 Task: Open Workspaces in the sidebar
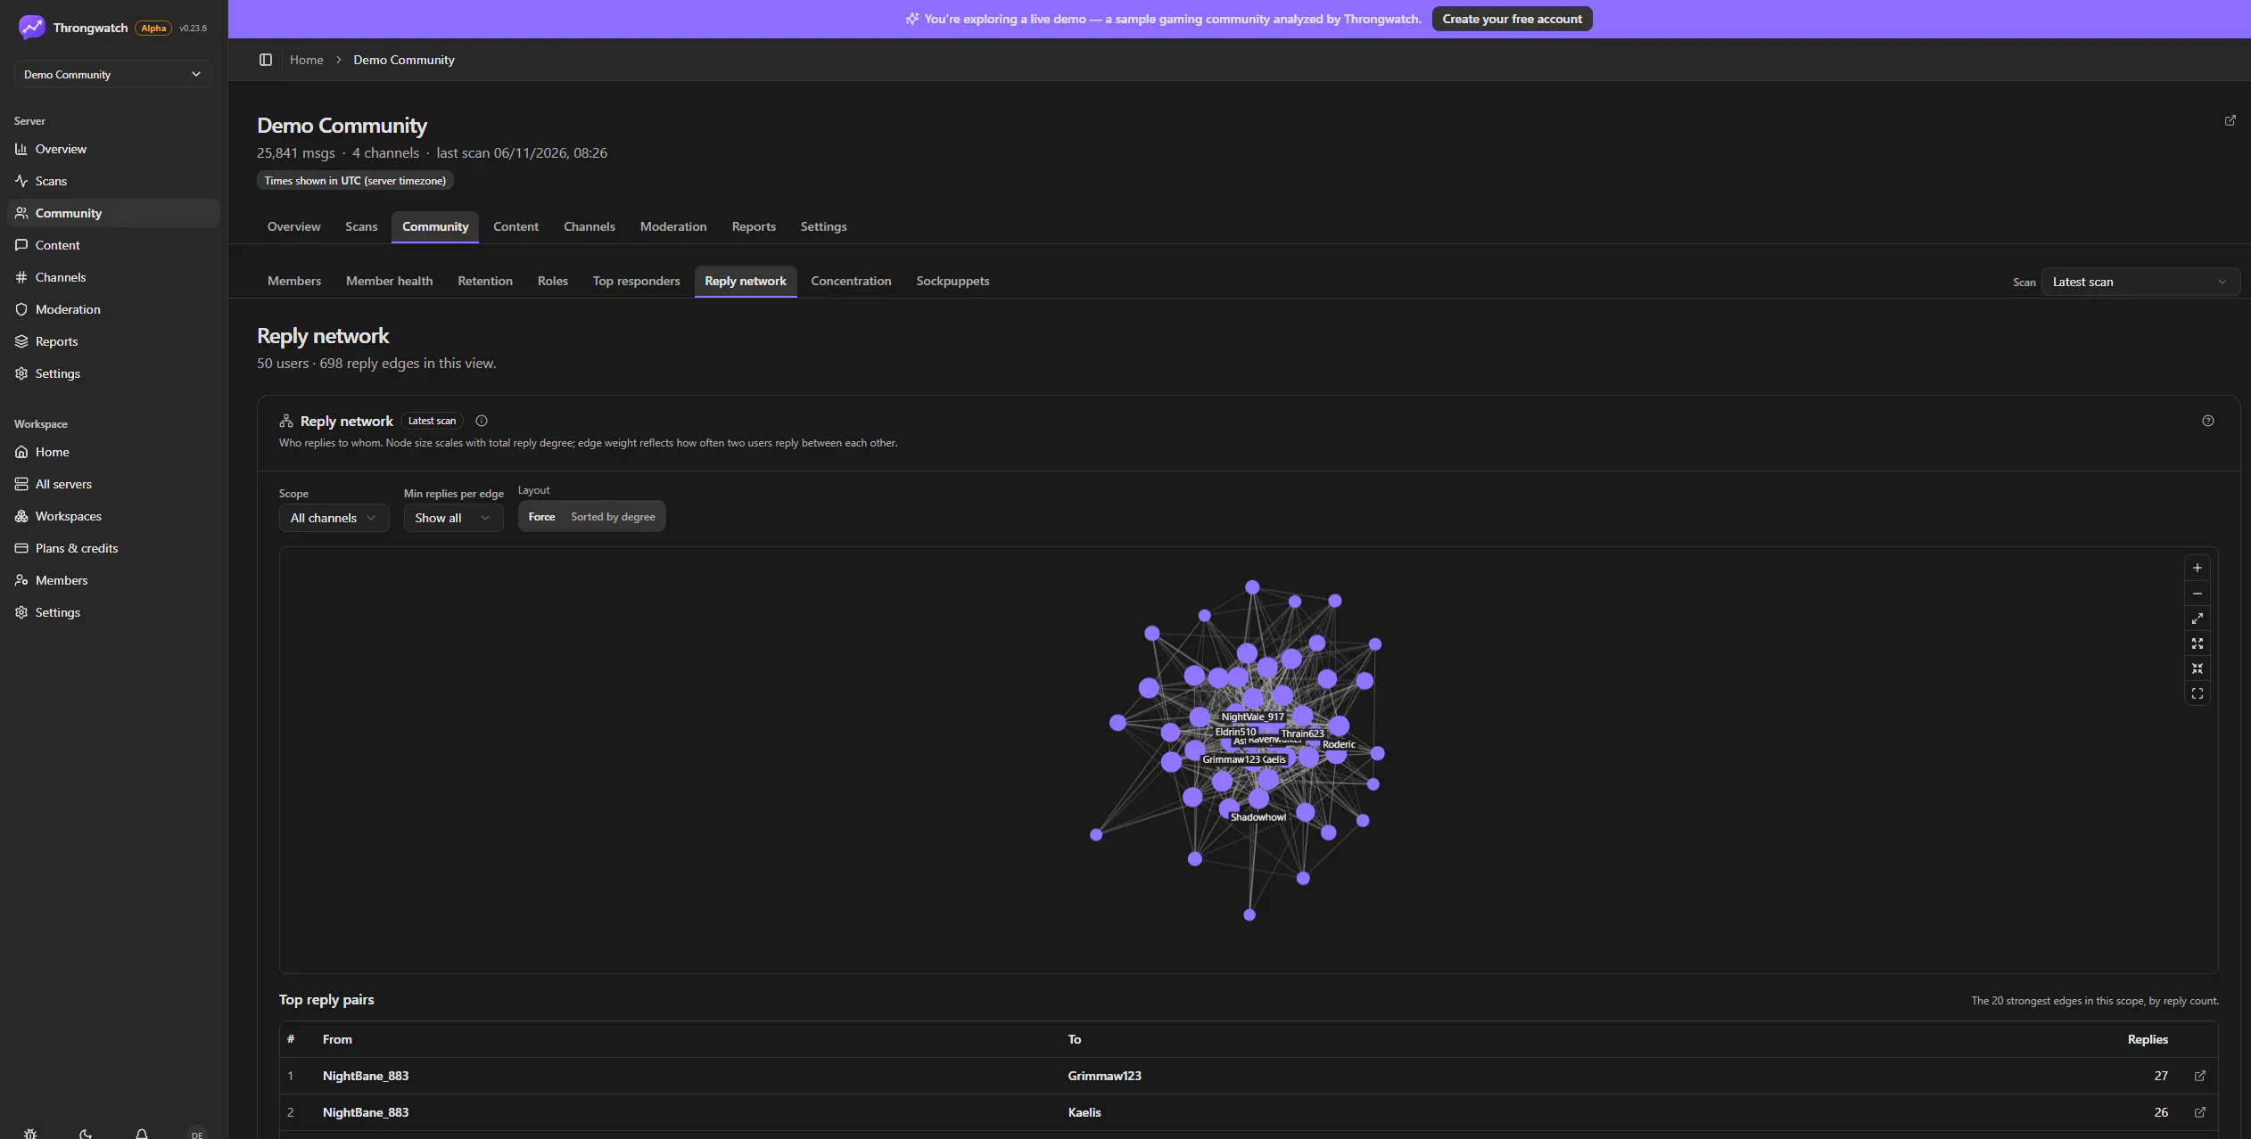click(113, 516)
